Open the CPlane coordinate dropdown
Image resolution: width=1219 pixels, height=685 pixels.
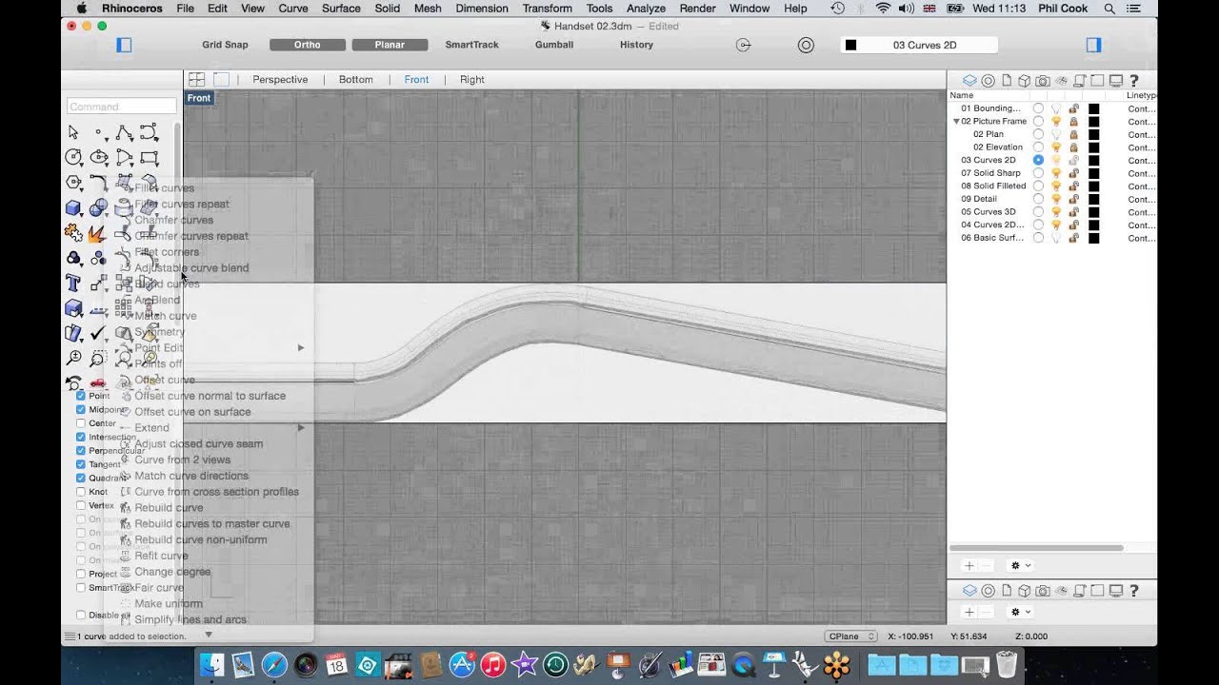point(850,636)
